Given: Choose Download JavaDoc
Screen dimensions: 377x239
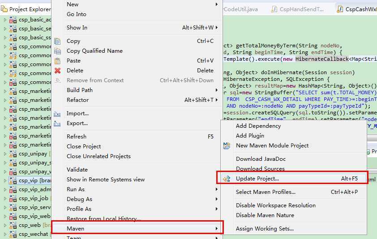Looking at the screenshot, I should [x=294, y=159].
